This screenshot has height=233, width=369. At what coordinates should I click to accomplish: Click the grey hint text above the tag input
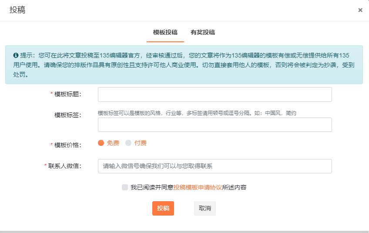[197, 113]
